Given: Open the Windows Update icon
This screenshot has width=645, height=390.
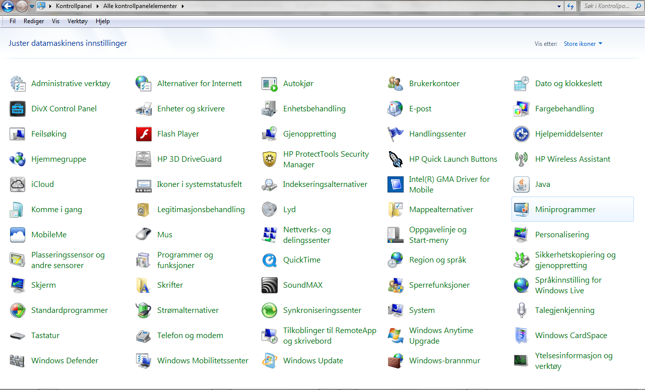Looking at the screenshot, I should coord(270,361).
